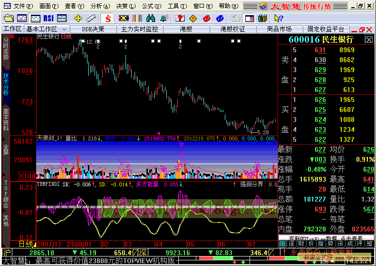Open the 文件(F) menu
Viewport: 376px width, 266px height.
pyautogui.click(x=23, y=6)
